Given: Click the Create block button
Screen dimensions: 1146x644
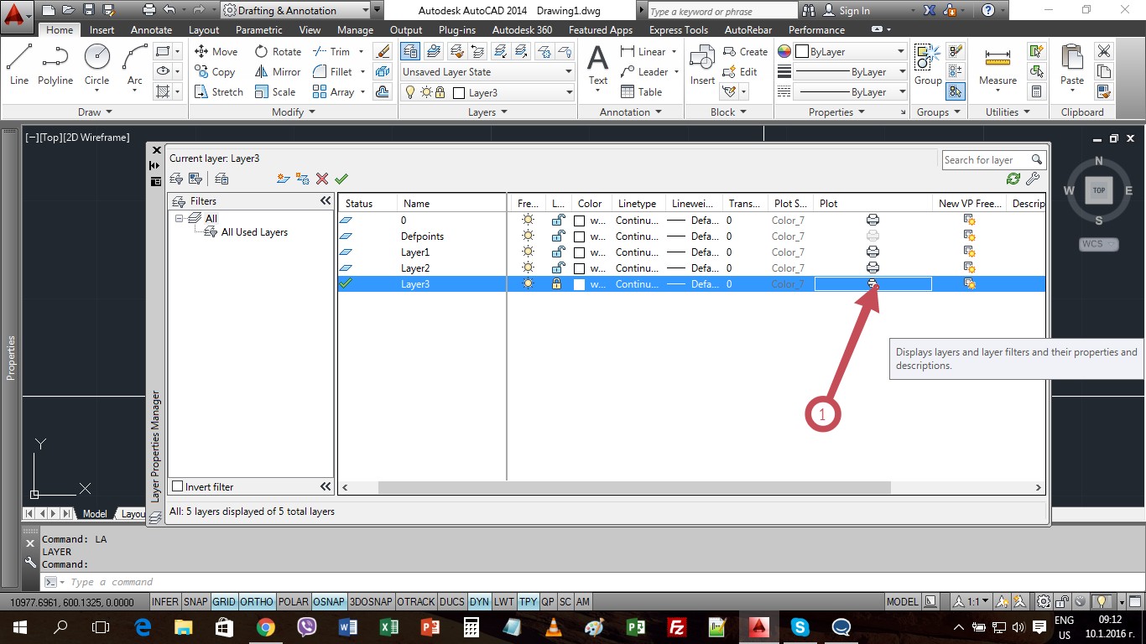Looking at the screenshot, I should pos(745,51).
